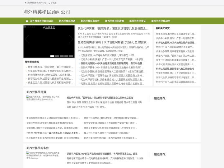Open item 代生宝宝女孩,试管婴儿长方案和短方案哪个好

[x=110, y=123]
